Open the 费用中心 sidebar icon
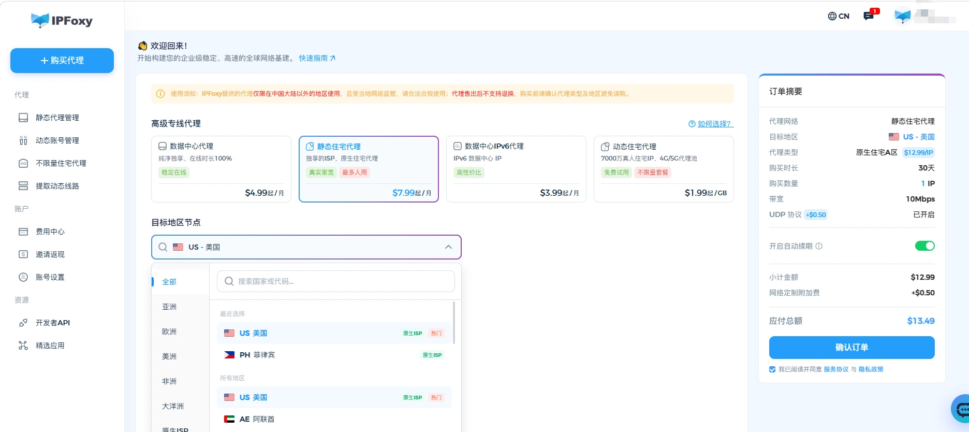The image size is (969, 432). click(23, 232)
